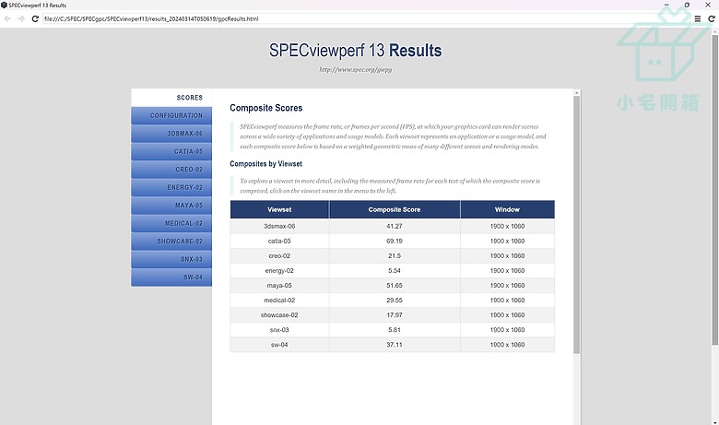This screenshot has width=719, height=425.
Task: Follow the www.spec.org/gwpg link
Action: (356, 70)
